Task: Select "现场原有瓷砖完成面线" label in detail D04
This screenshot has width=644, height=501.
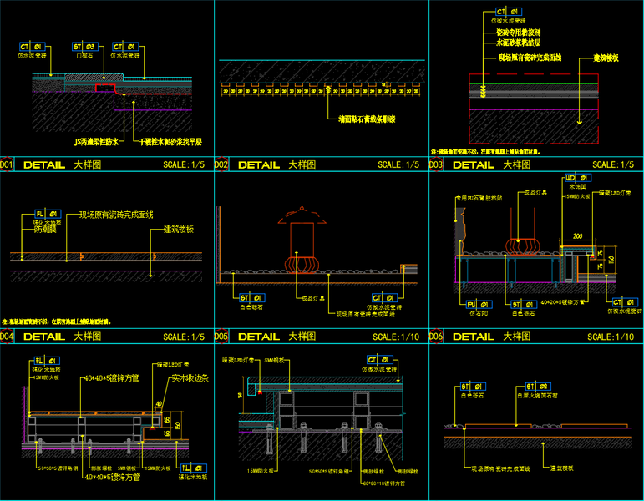Action: (x=116, y=215)
